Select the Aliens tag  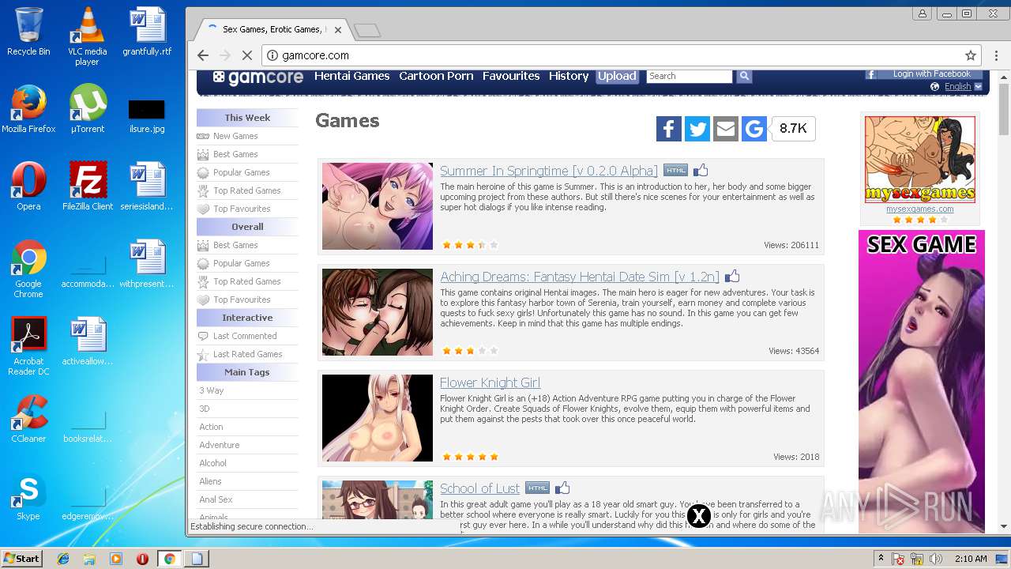(x=210, y=481)
